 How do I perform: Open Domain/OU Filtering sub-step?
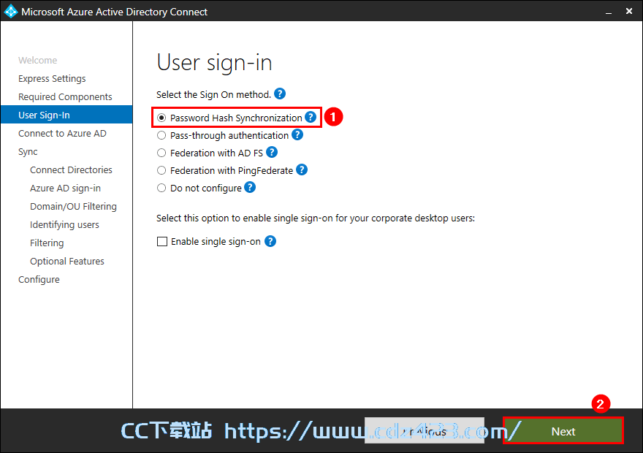point(73,206)
